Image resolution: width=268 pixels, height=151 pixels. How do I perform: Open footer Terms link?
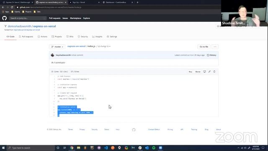point(71,130)
